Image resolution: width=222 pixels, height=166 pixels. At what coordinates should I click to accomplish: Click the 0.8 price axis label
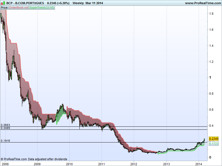click(211, 94)
